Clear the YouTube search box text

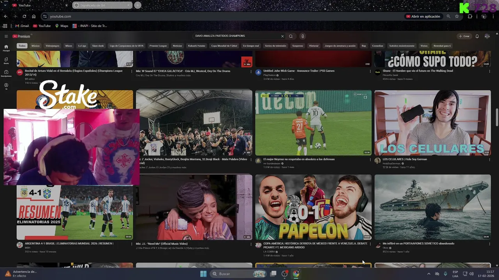tap(282, 36)
